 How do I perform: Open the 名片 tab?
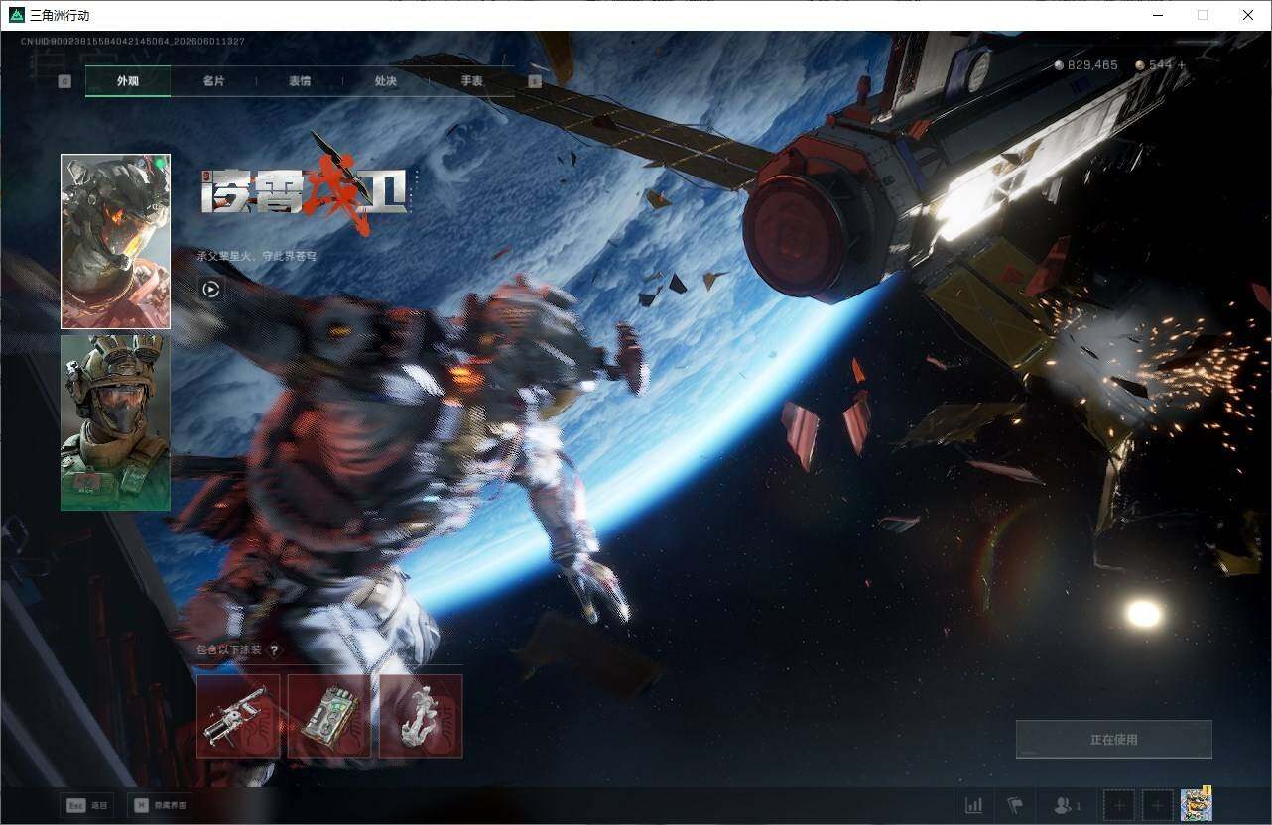point(213,81)
